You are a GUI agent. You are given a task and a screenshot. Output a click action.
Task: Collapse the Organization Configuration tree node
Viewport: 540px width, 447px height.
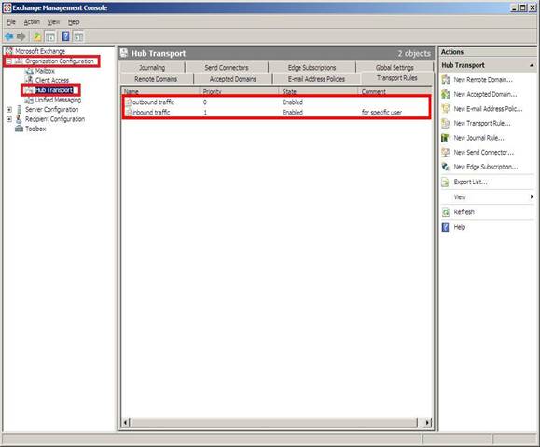[x=9, y=61]
